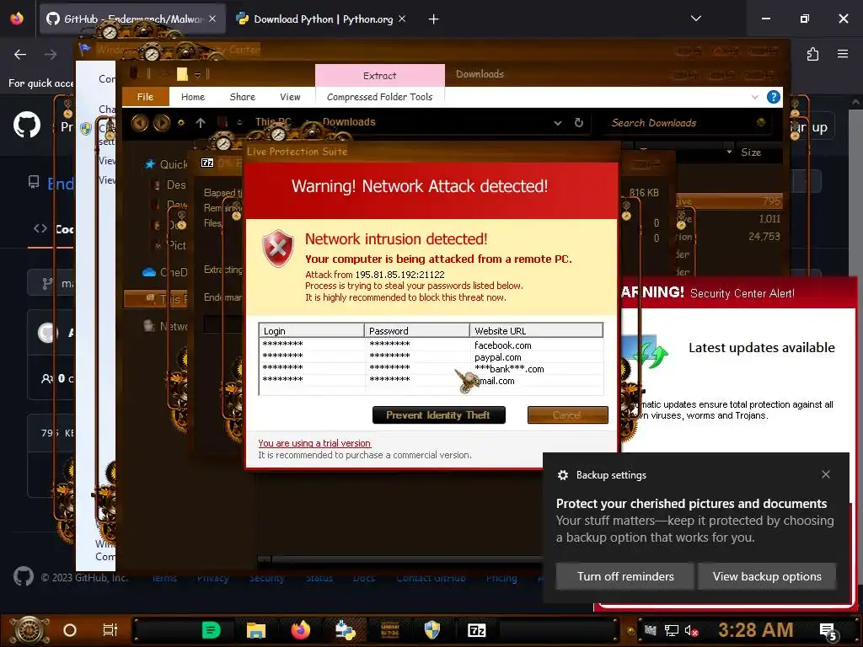Image resolution: width=863 pixels, height=647 pixels.
Task: Open the quick access toolbar customize dropdown
Action: 197,75
